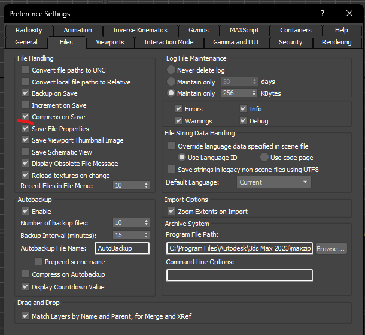Viewport: 365px width, 335px height.
Task: Open the Gamma and LUT tab
Action: (237, 42)
